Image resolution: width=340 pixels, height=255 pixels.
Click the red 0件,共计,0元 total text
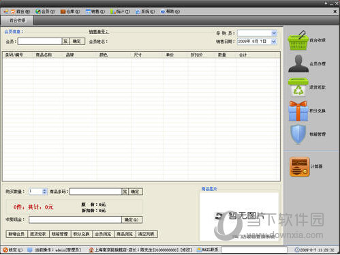pos(33,207)
